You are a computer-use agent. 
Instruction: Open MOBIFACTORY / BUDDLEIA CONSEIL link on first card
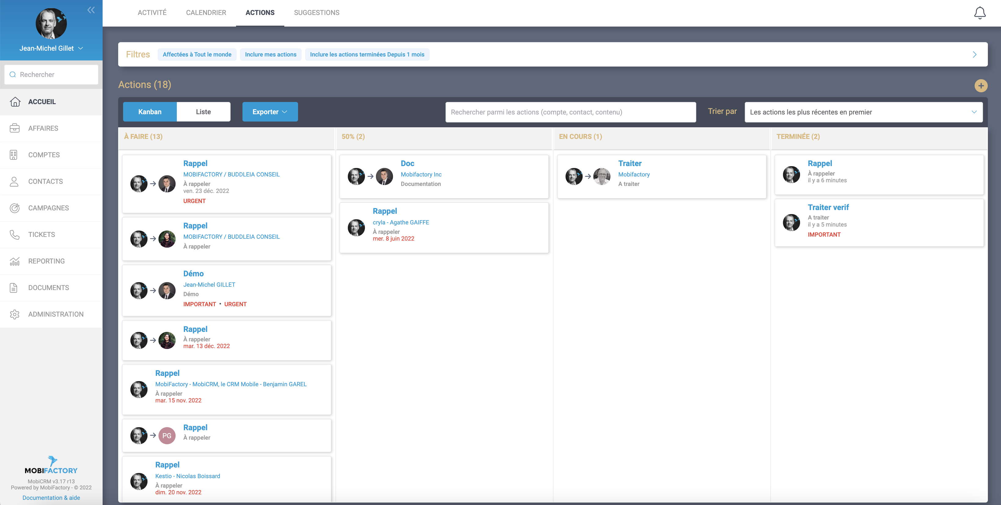[231, 174]
